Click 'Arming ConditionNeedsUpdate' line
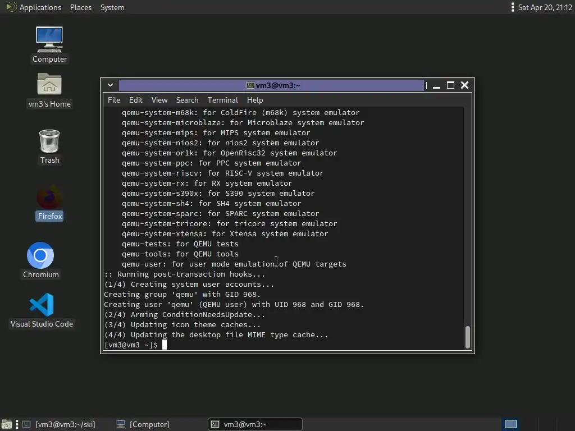 click(x=184, y=314)
